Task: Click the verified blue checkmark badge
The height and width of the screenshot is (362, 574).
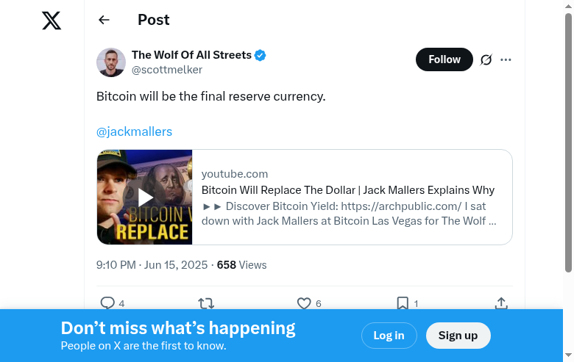Action: (261, 55)
